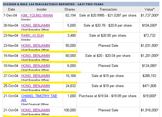Open HONG, BENJAMIN link dated 10-Nov-04
Screen dimensions: 162x117
[36, 66]
